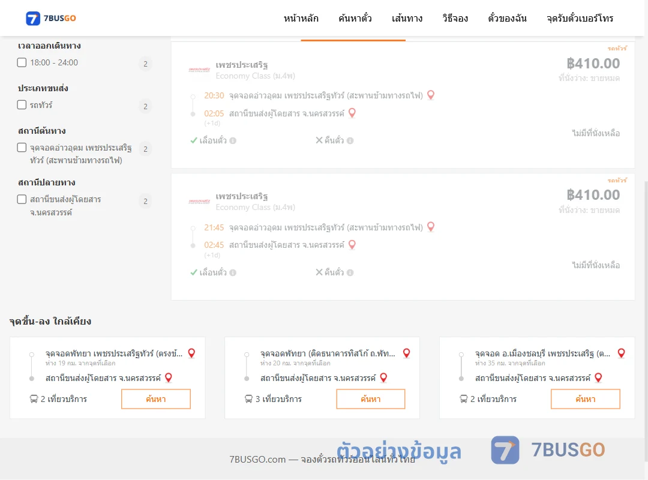Click X mark by คืนตั๋ว in 21:45 trip
648x480 pixels.
[319, 272]
